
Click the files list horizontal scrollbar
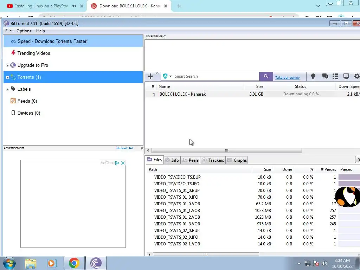206,255
